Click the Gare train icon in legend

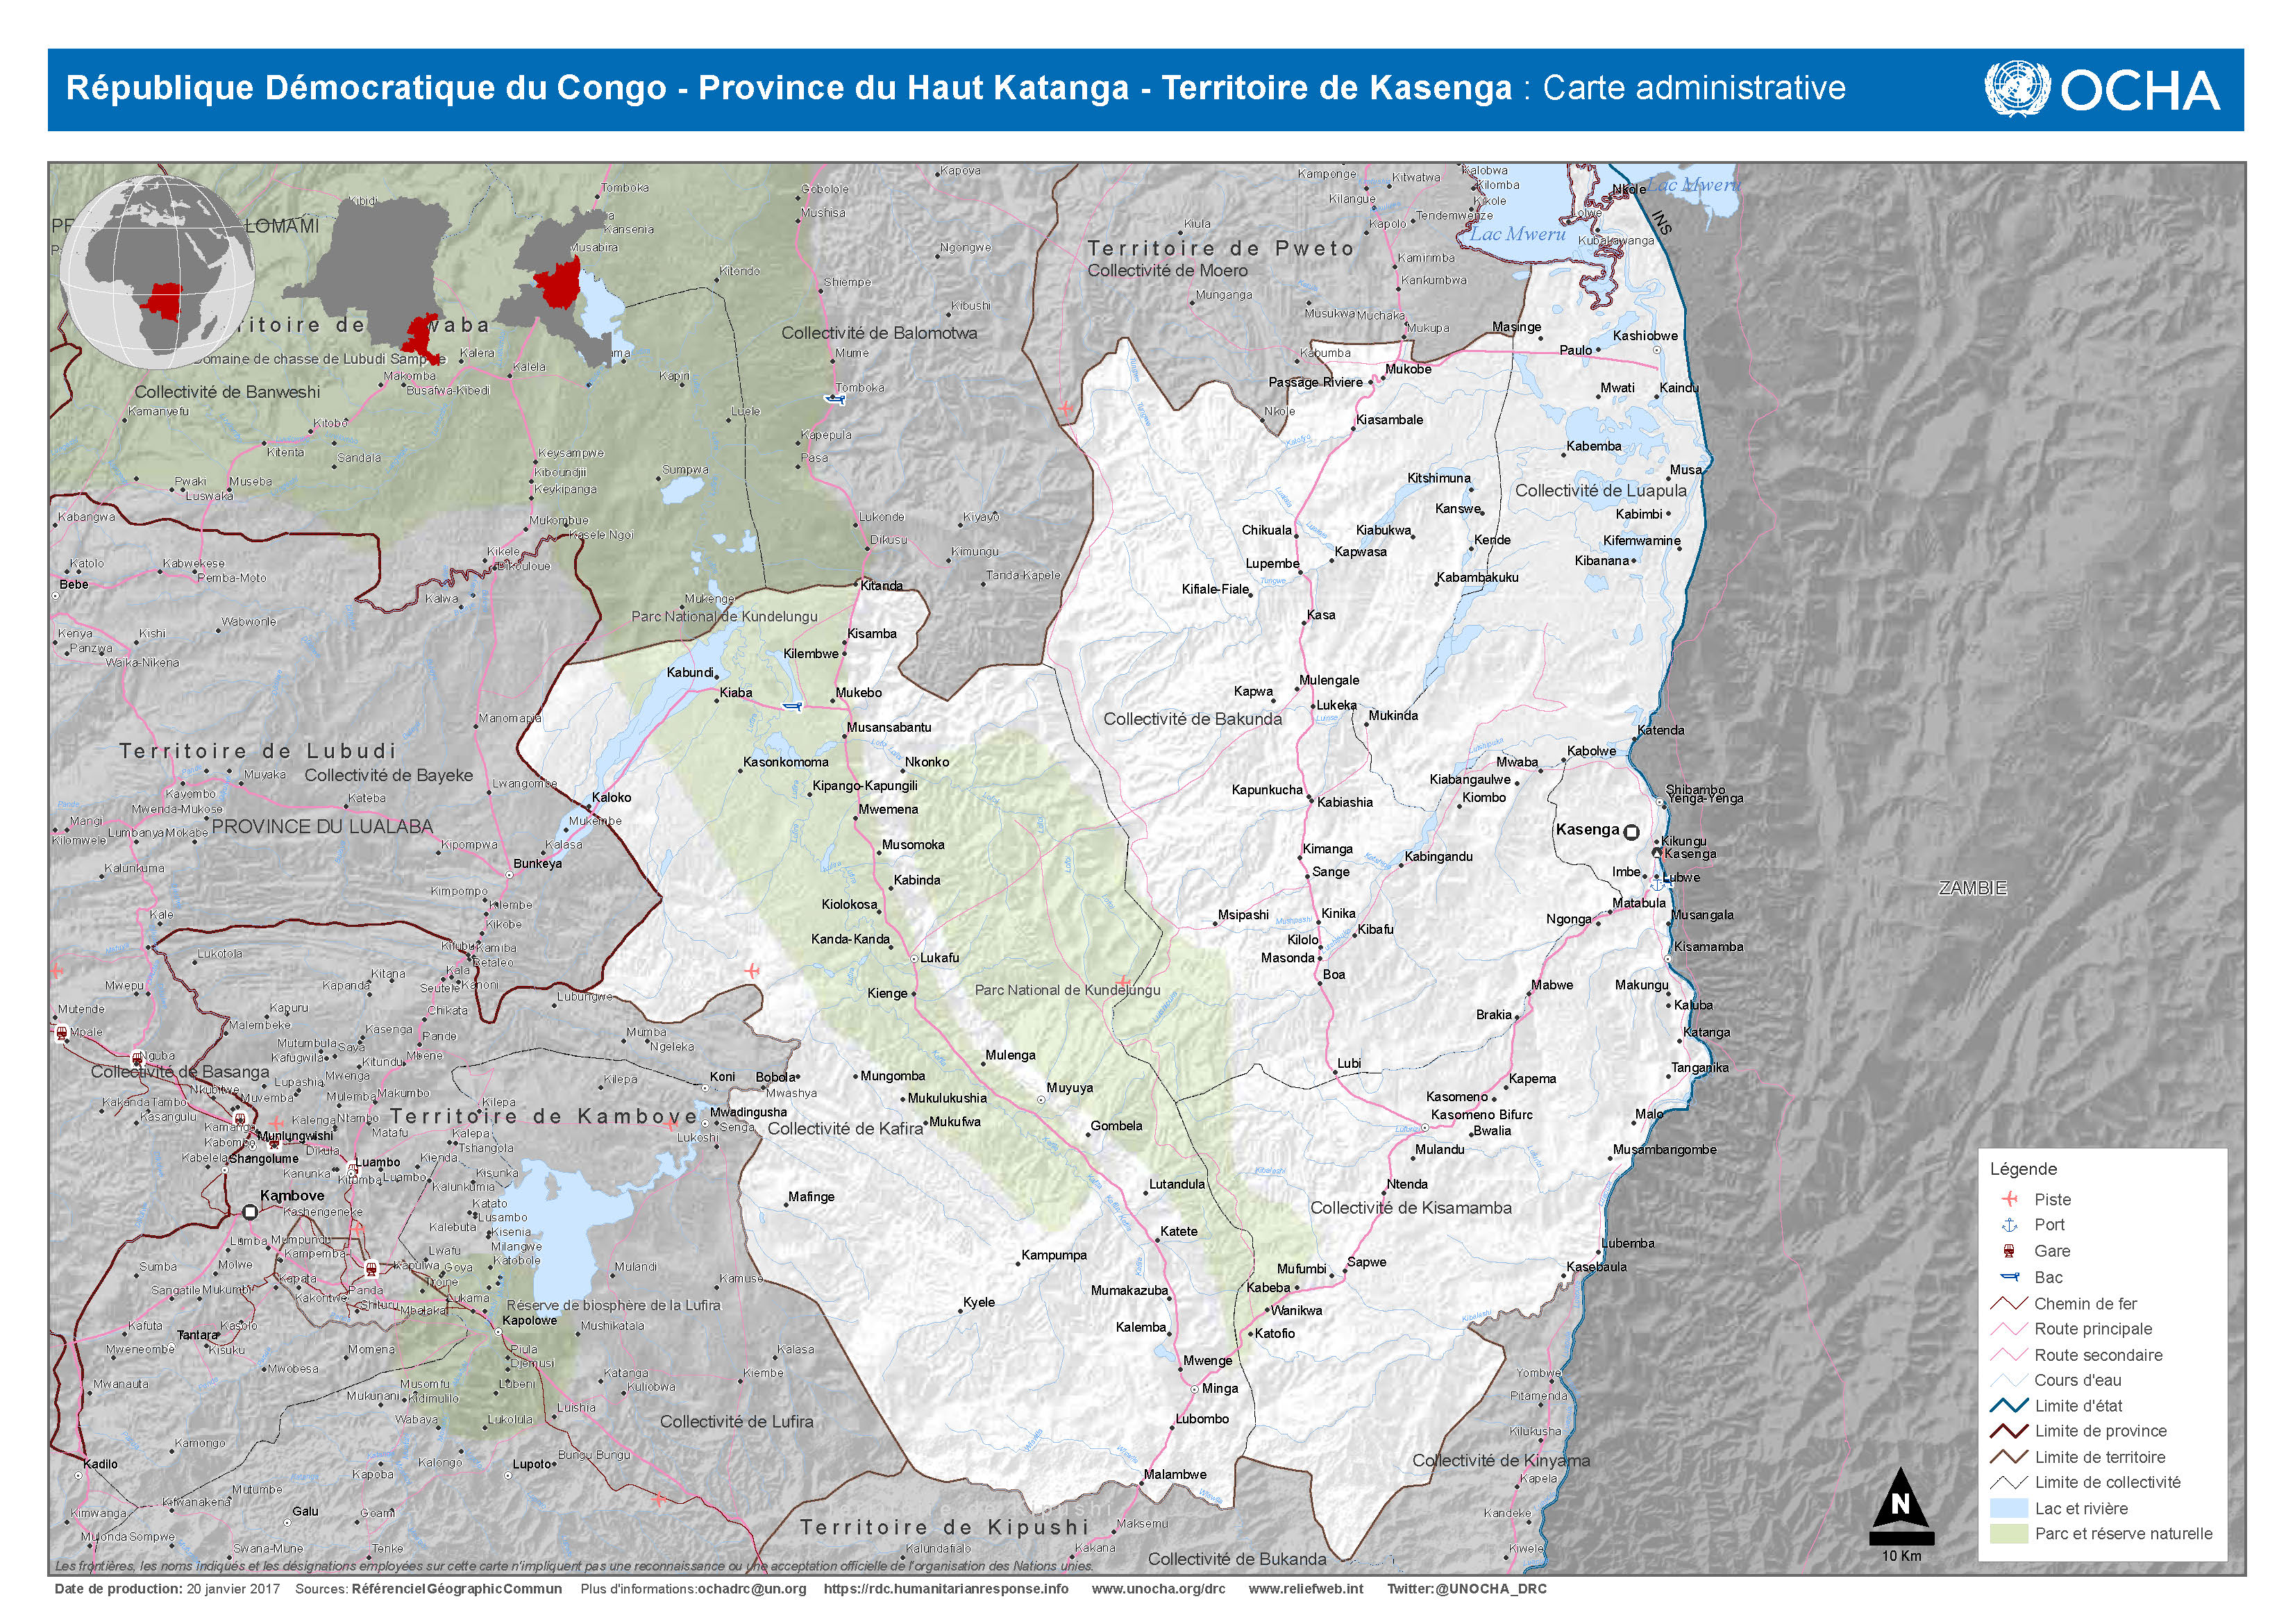point(2009,1251)
